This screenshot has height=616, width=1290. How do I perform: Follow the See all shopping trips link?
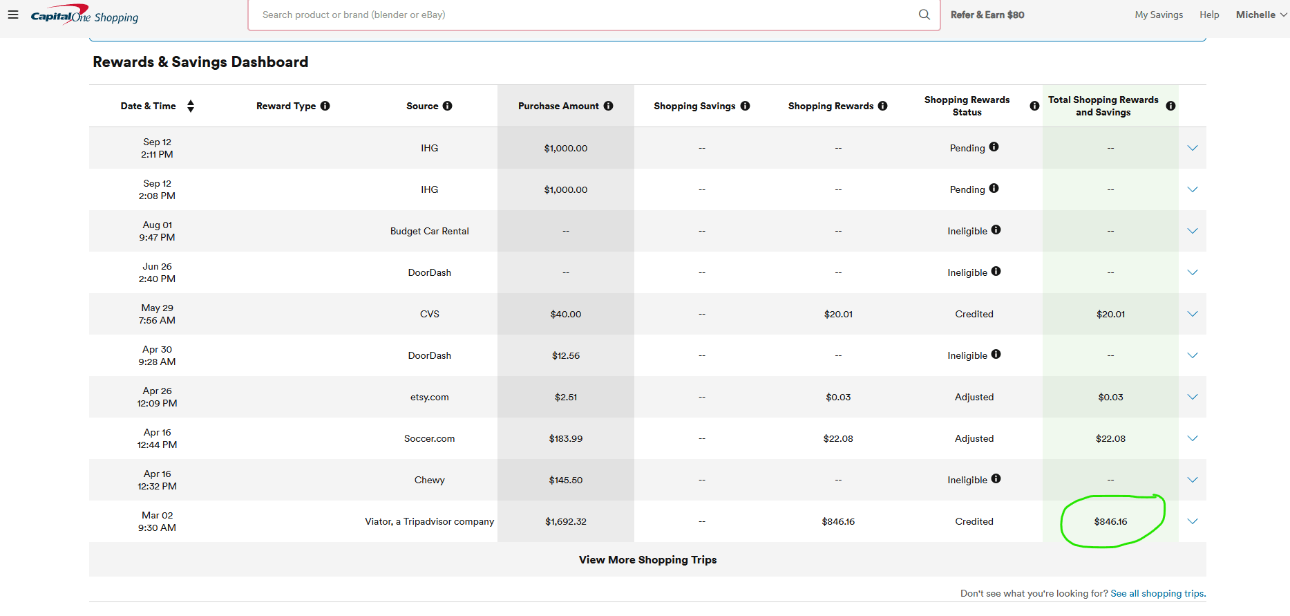(x=1157, y=593)
